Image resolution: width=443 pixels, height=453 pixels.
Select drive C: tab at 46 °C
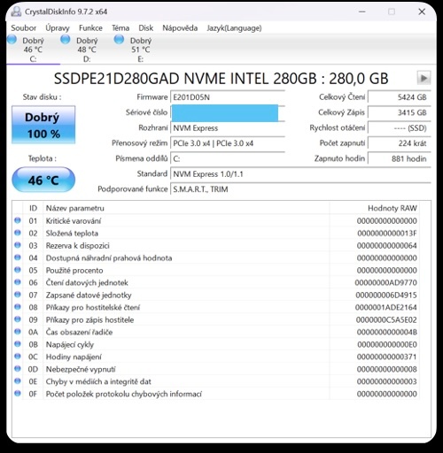pos(33,50)
